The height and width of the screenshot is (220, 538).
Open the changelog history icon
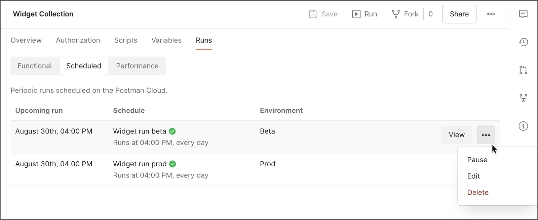click(x=523, y=42)
